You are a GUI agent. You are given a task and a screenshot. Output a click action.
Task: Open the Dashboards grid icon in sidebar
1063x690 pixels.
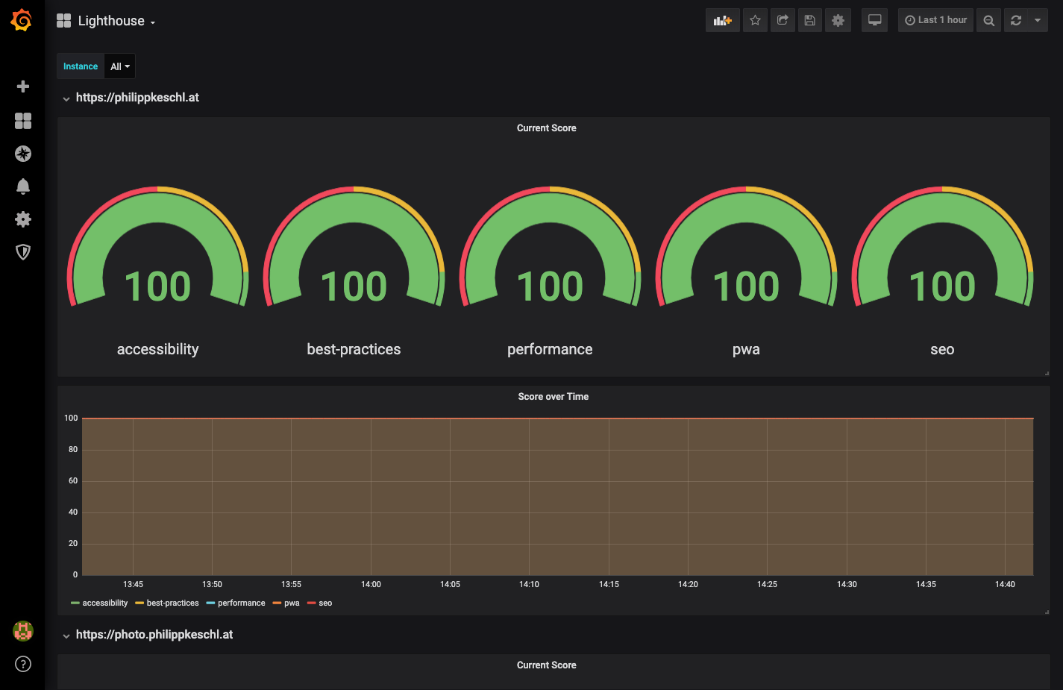point(23,121)
